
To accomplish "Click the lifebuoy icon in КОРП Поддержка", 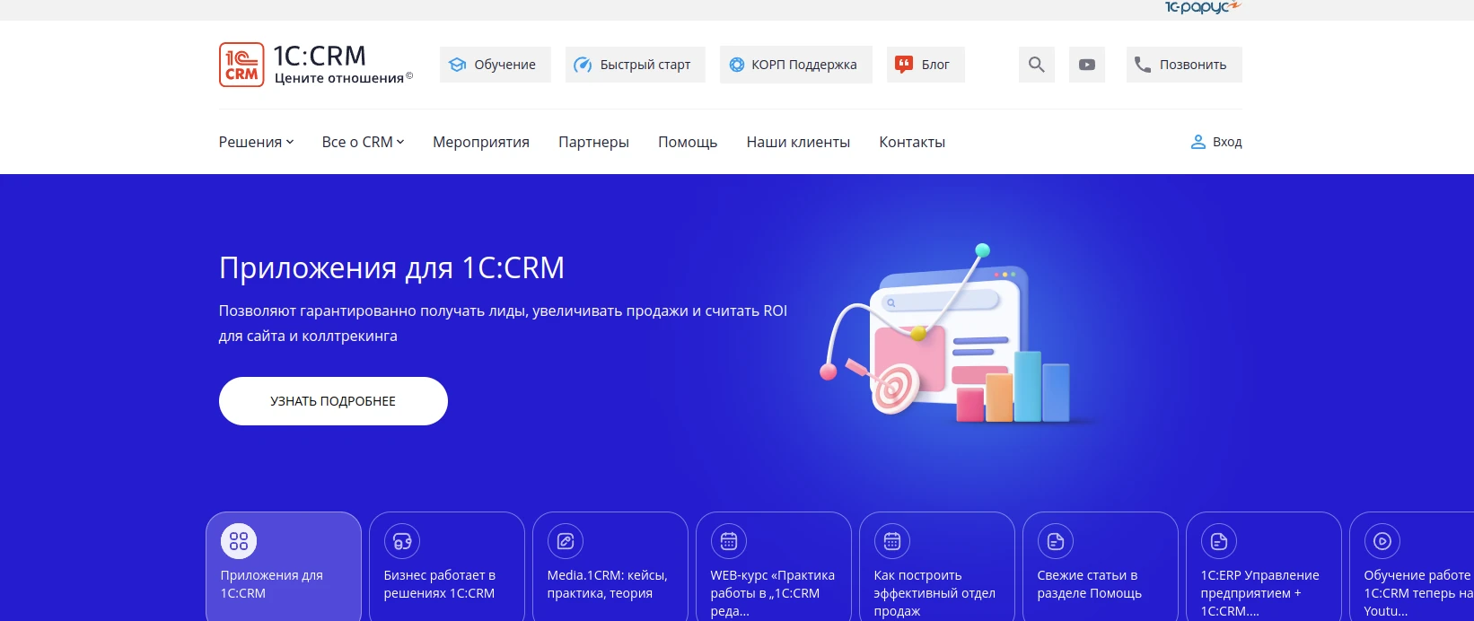I will point(737,65).
